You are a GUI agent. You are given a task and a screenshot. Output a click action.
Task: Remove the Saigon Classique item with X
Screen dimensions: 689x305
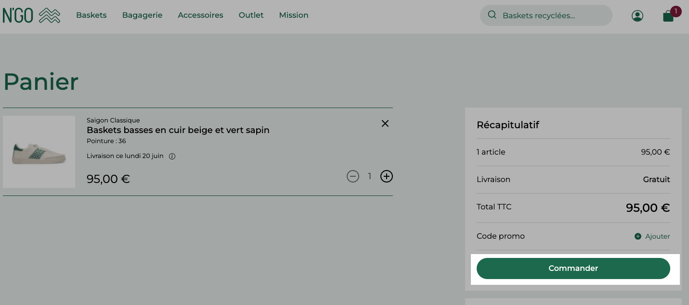385,123
